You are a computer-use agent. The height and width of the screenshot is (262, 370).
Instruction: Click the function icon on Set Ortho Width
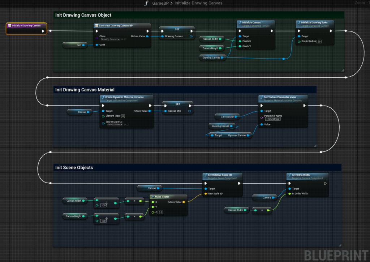click(x=289, y=175)
